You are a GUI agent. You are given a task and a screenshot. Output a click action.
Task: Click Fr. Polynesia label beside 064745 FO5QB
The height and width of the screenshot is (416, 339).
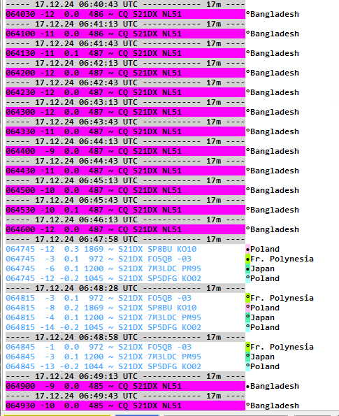tap(282, 259)
